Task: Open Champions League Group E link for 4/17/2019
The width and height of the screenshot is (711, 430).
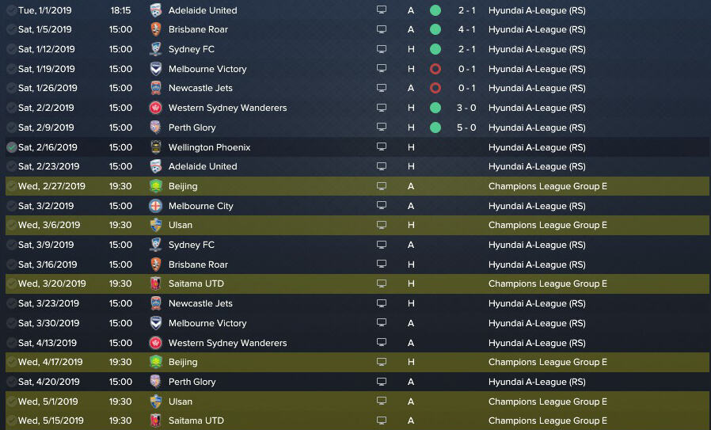Action: [547, 362]
